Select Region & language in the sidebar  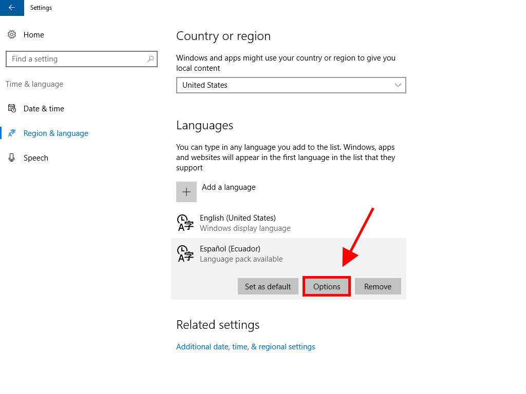tap(55, 133)
